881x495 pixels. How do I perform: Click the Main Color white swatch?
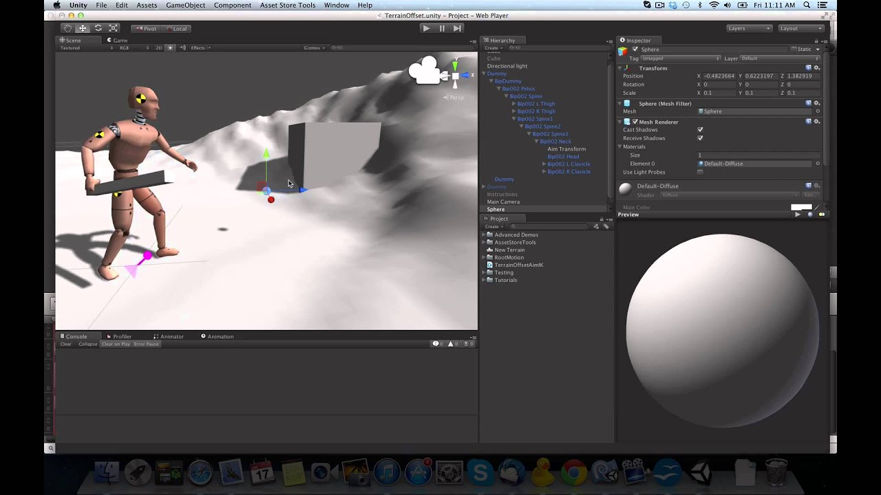point(801,208)
